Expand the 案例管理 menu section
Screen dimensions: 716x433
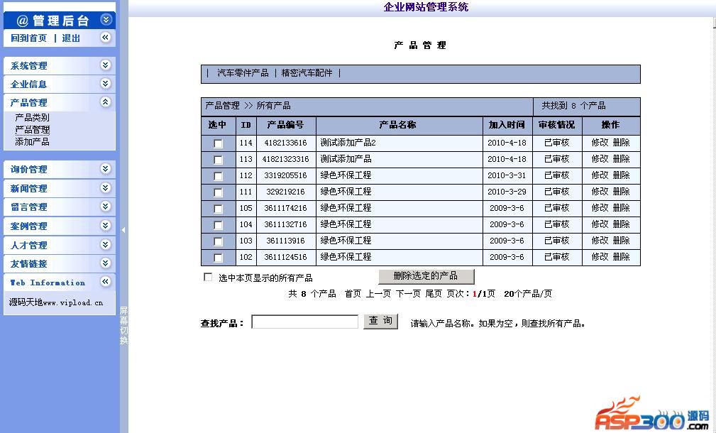[x=106, y=226]
